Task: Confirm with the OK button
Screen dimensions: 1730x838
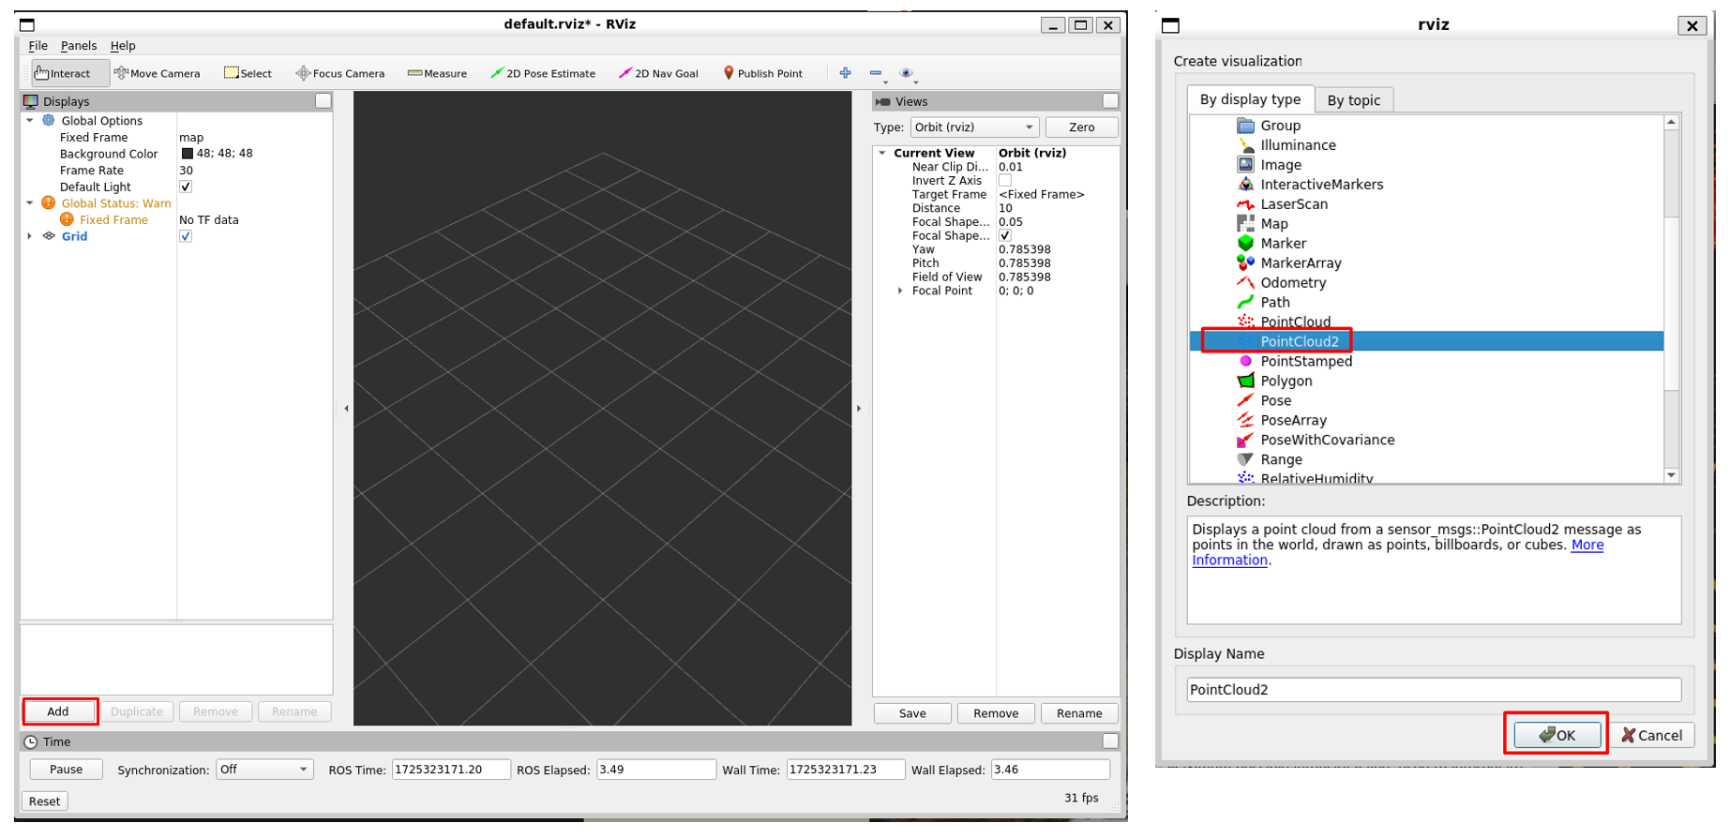Action: pyautogui.click(x=1556, y=735)
